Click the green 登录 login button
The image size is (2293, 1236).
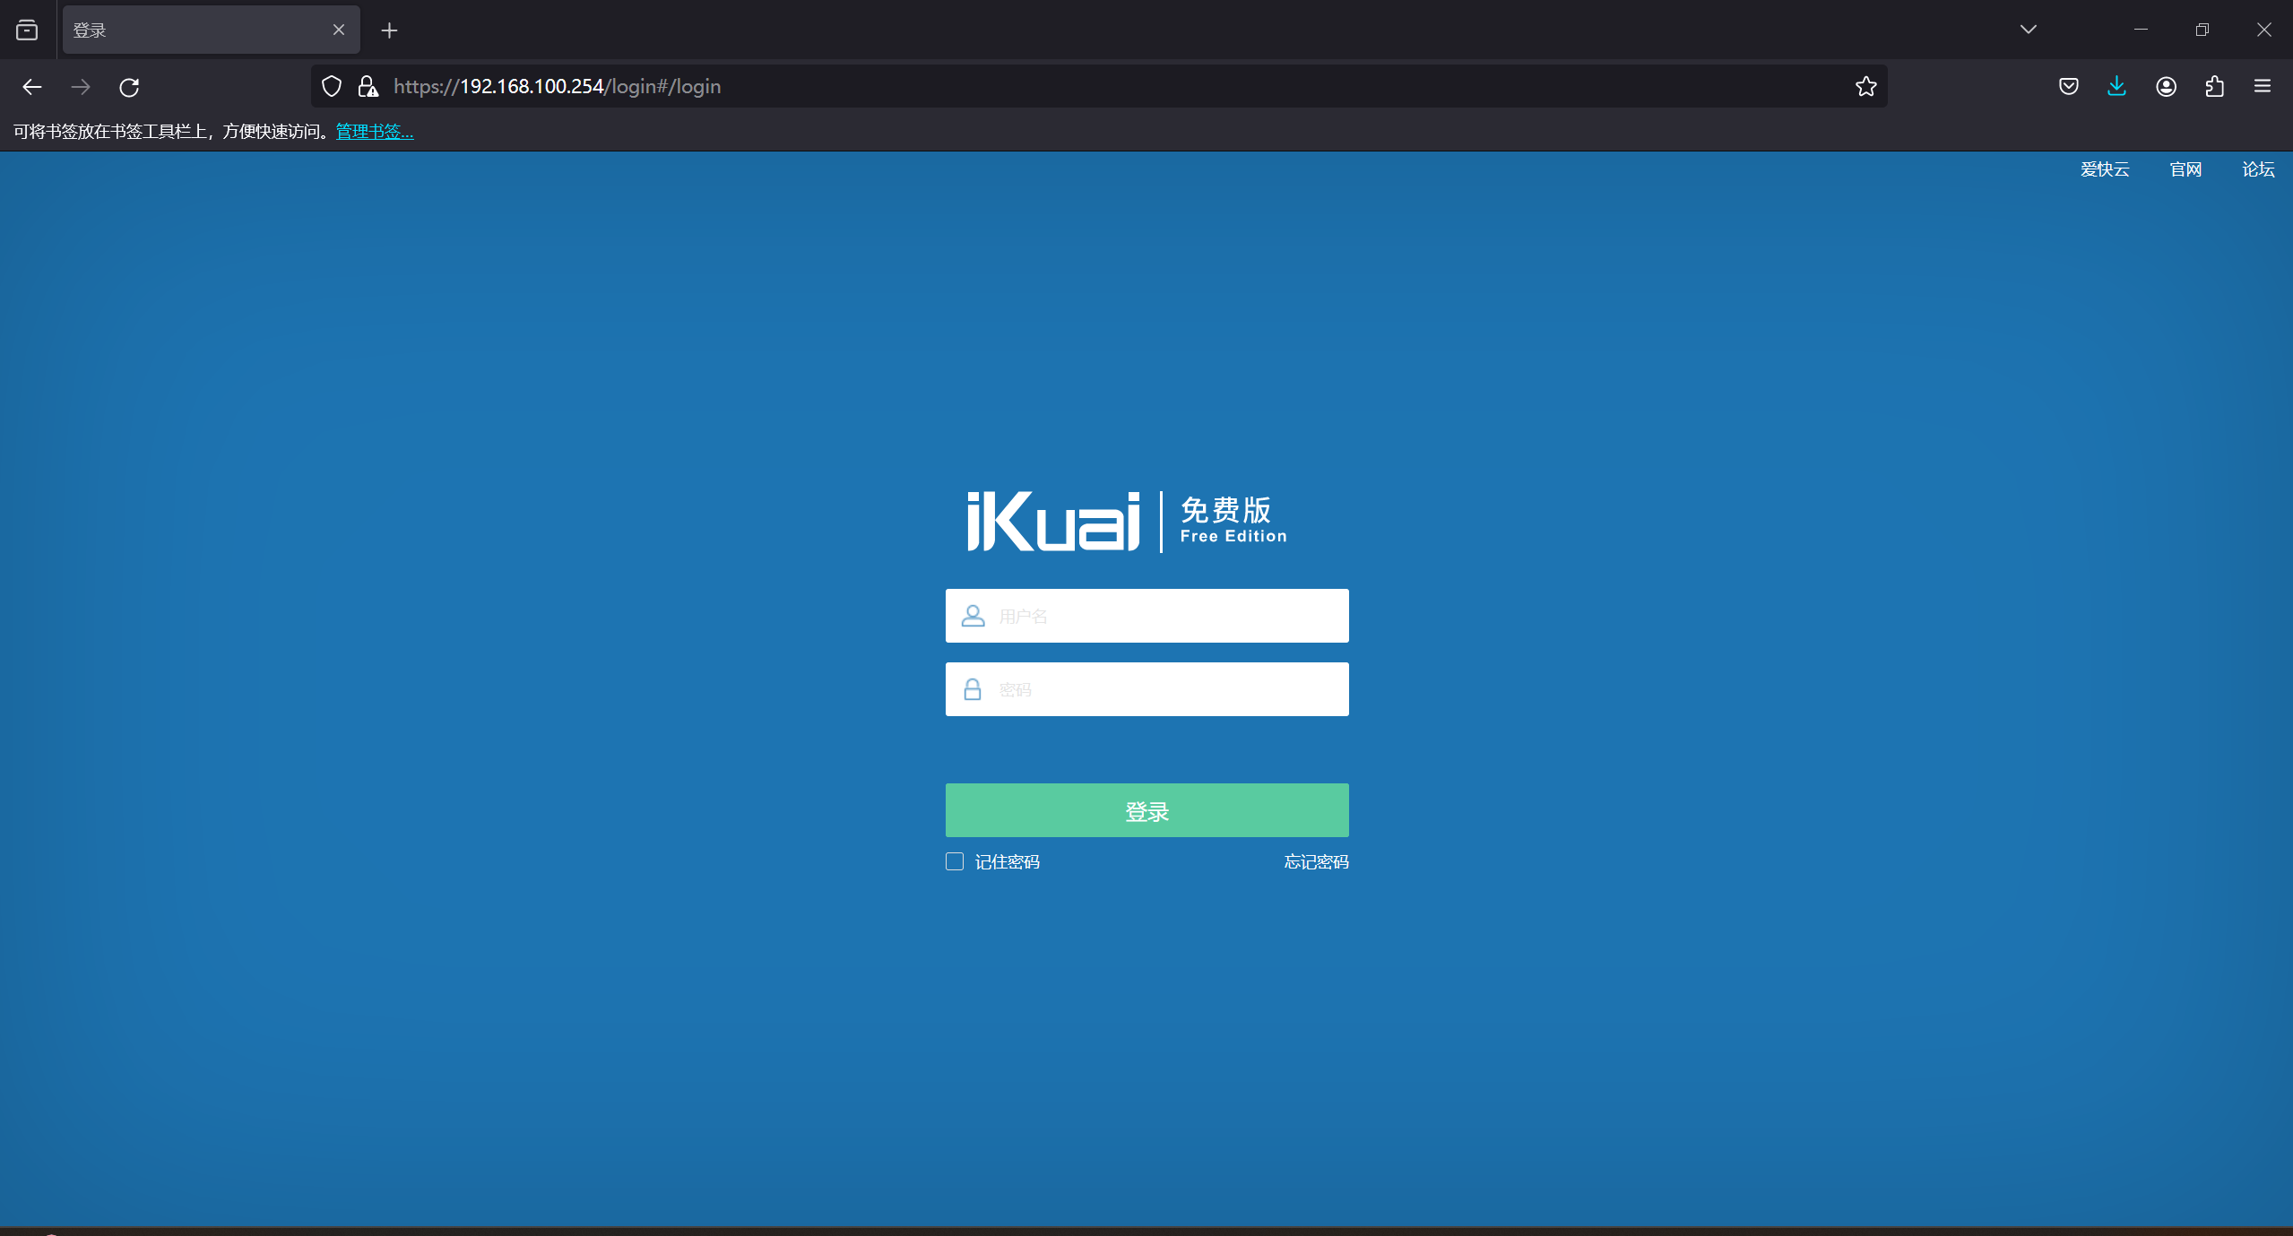[1146, 809]
